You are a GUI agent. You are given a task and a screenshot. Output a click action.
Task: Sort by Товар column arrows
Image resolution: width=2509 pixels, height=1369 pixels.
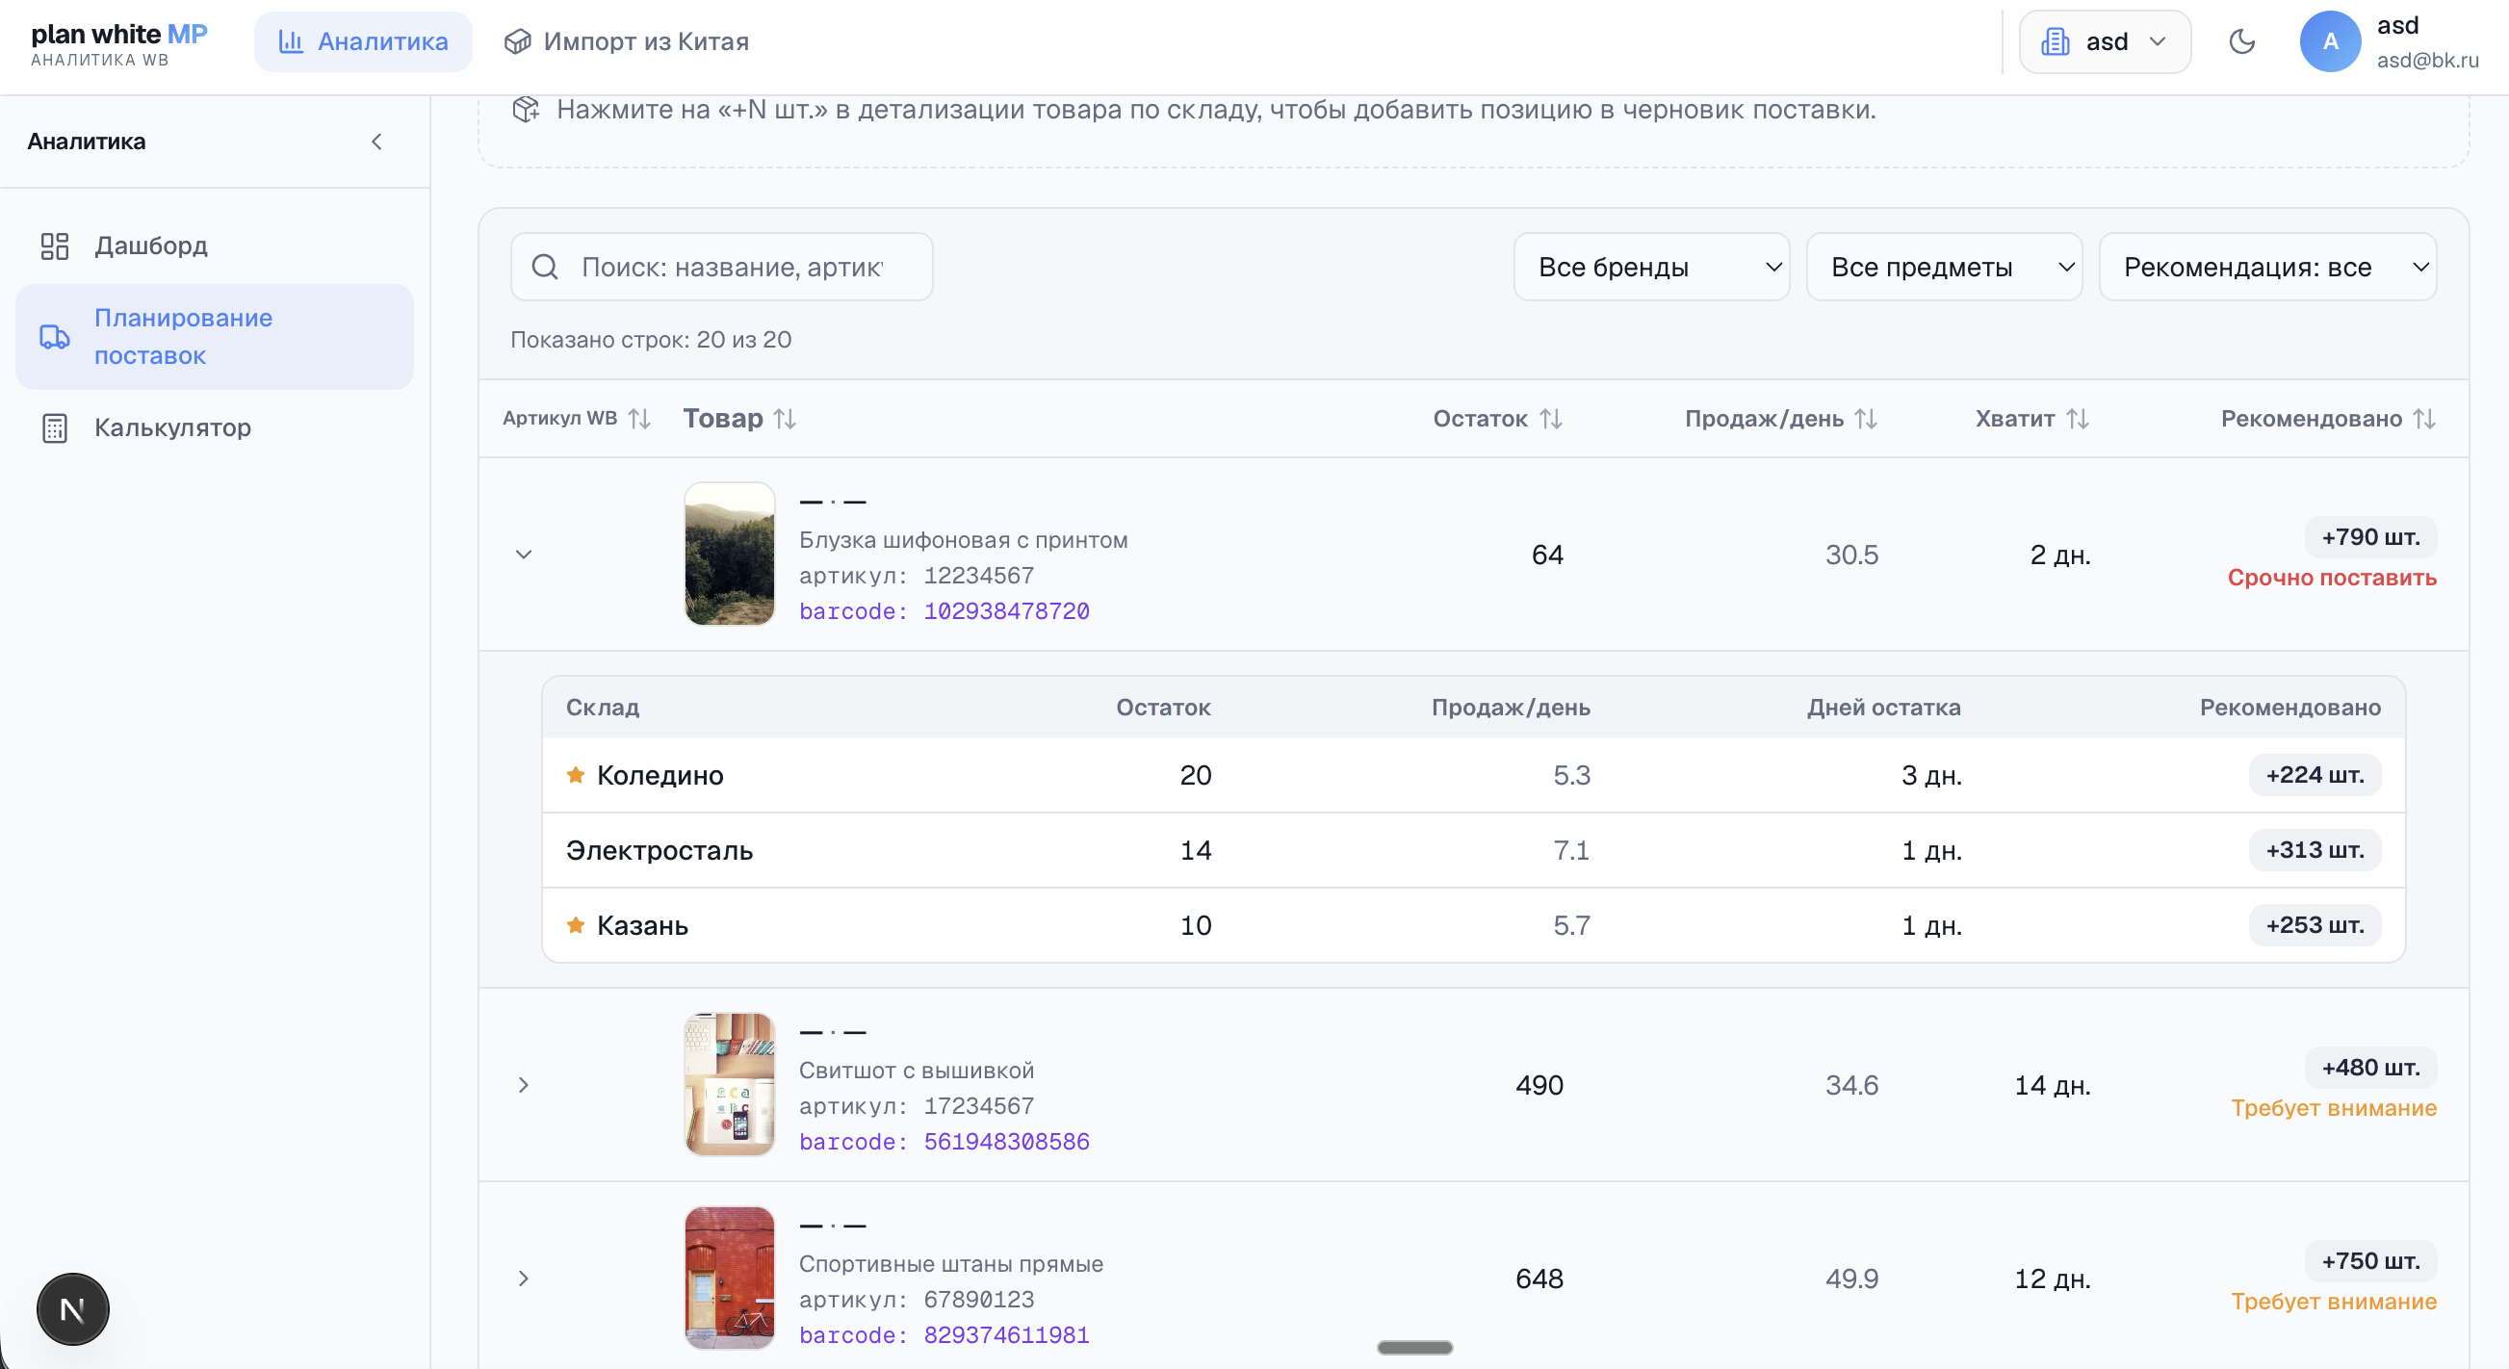click(785, 419)
